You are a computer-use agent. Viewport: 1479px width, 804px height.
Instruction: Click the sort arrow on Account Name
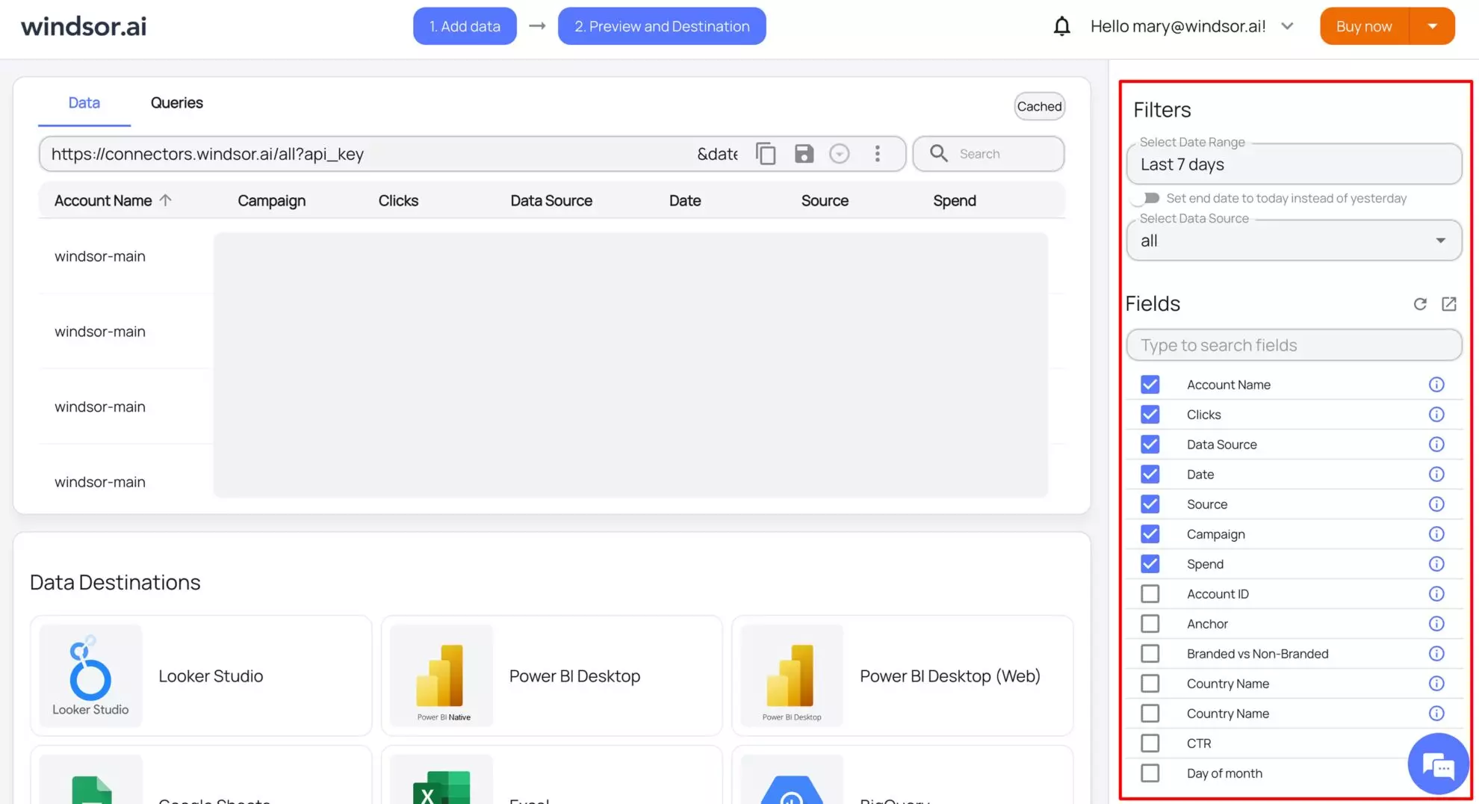tap(166, 200)
